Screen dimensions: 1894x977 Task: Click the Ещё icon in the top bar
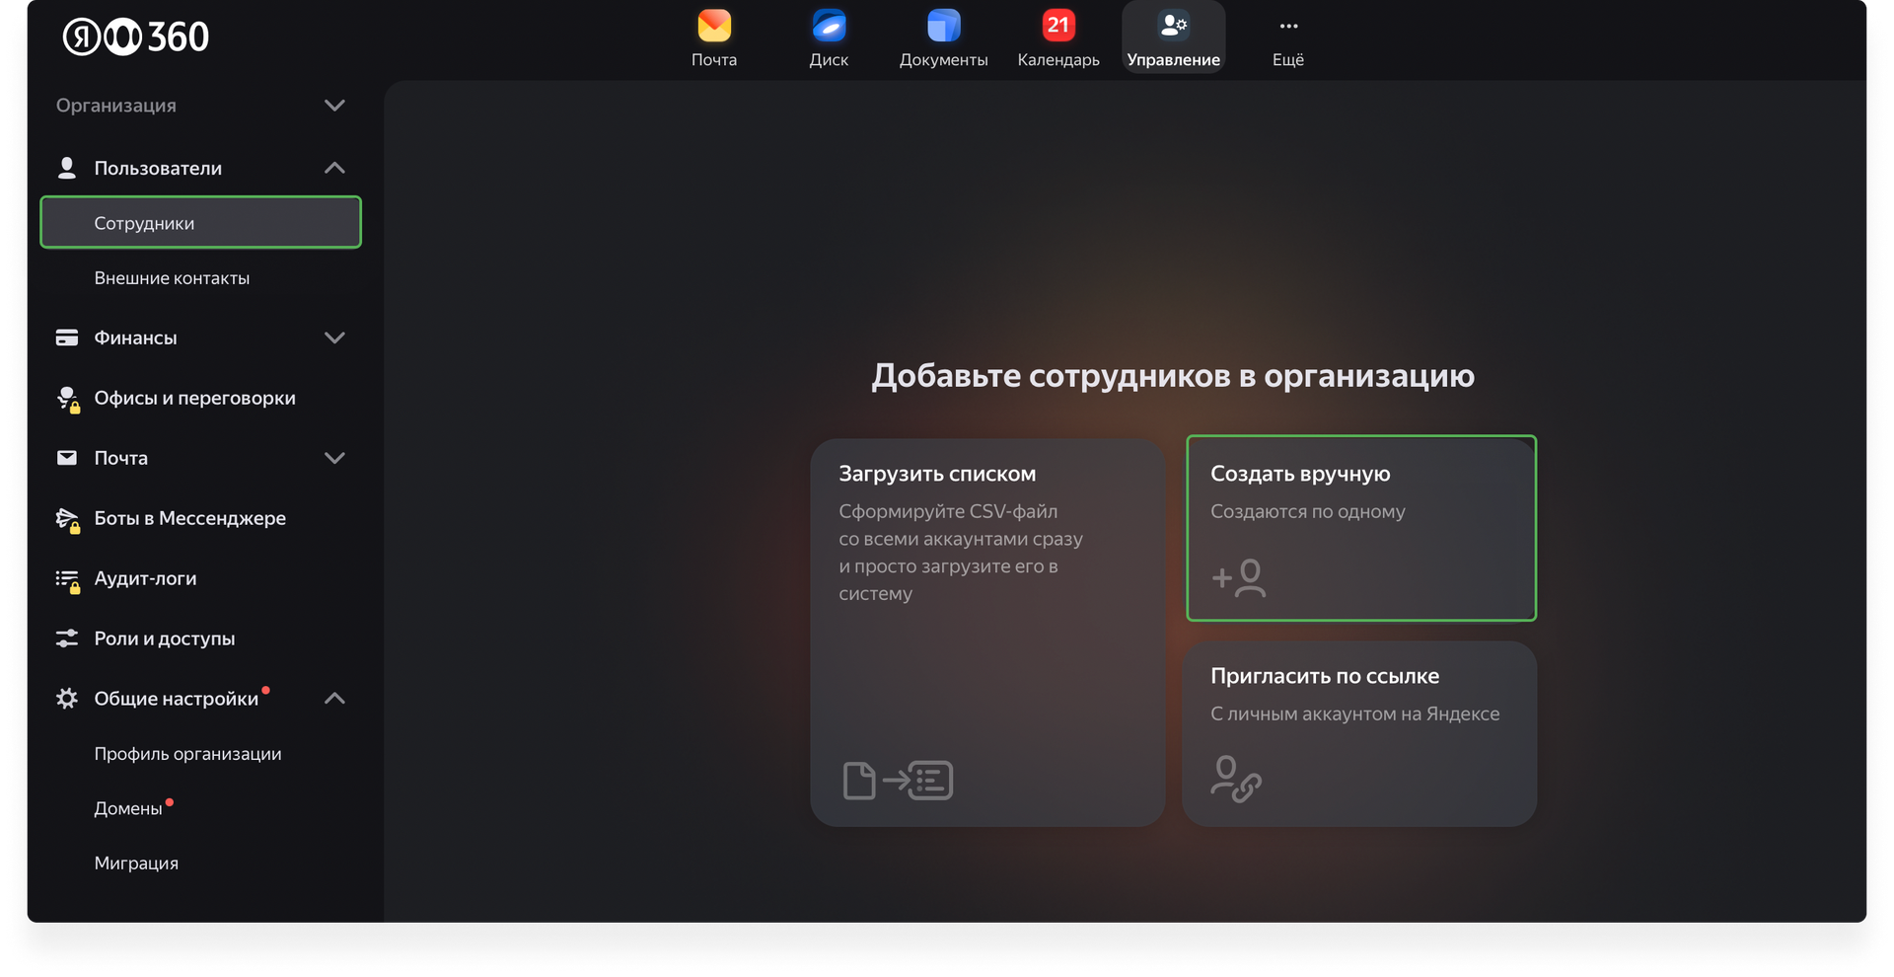click(1287, 26)
